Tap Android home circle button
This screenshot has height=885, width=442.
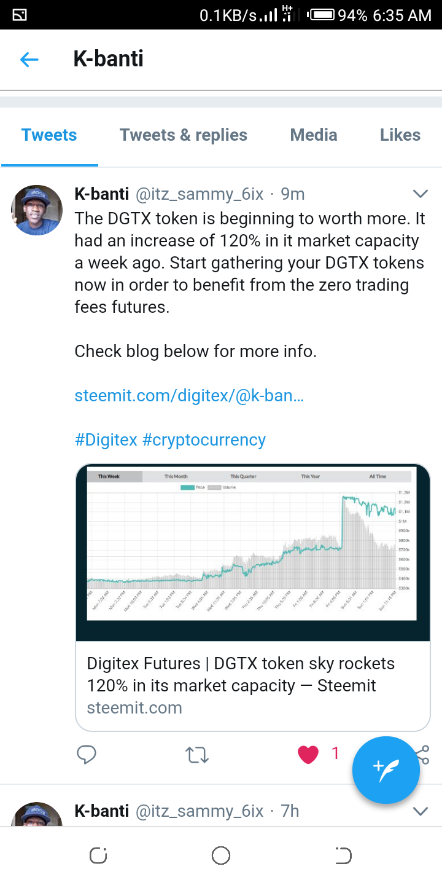tap(220, 855)
